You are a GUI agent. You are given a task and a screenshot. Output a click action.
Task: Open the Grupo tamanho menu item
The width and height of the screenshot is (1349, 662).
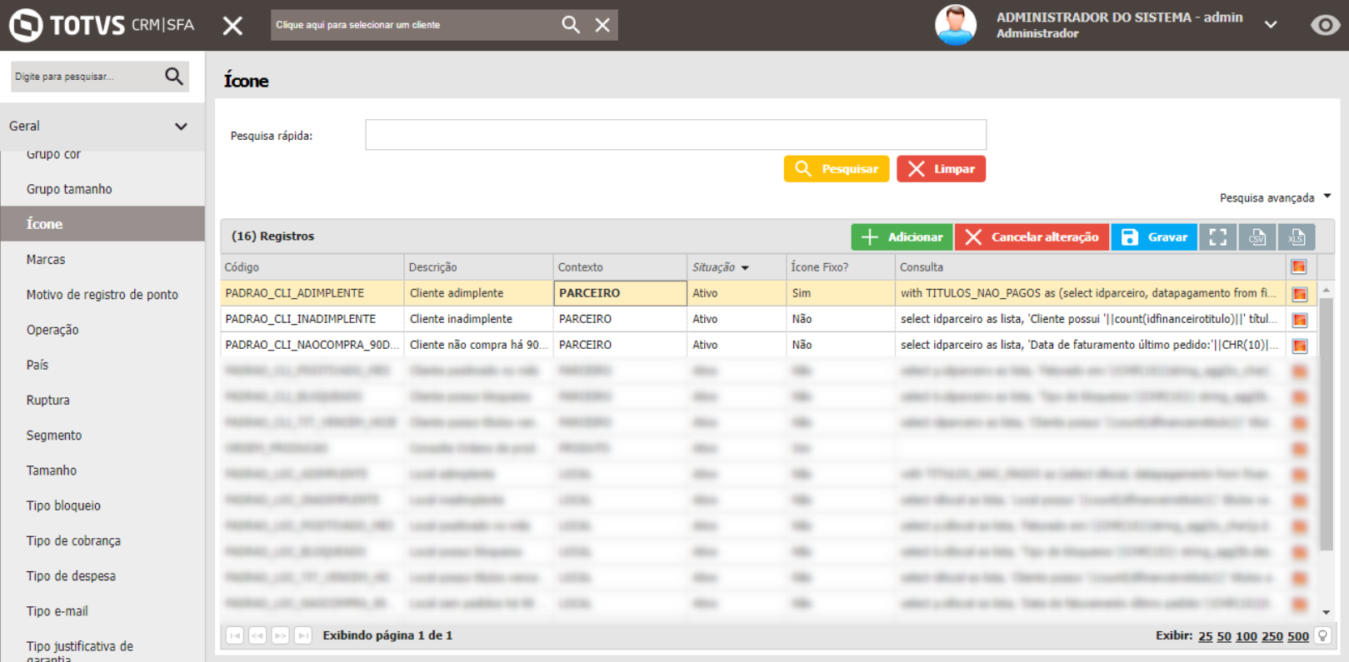click(x=69, y=189)
